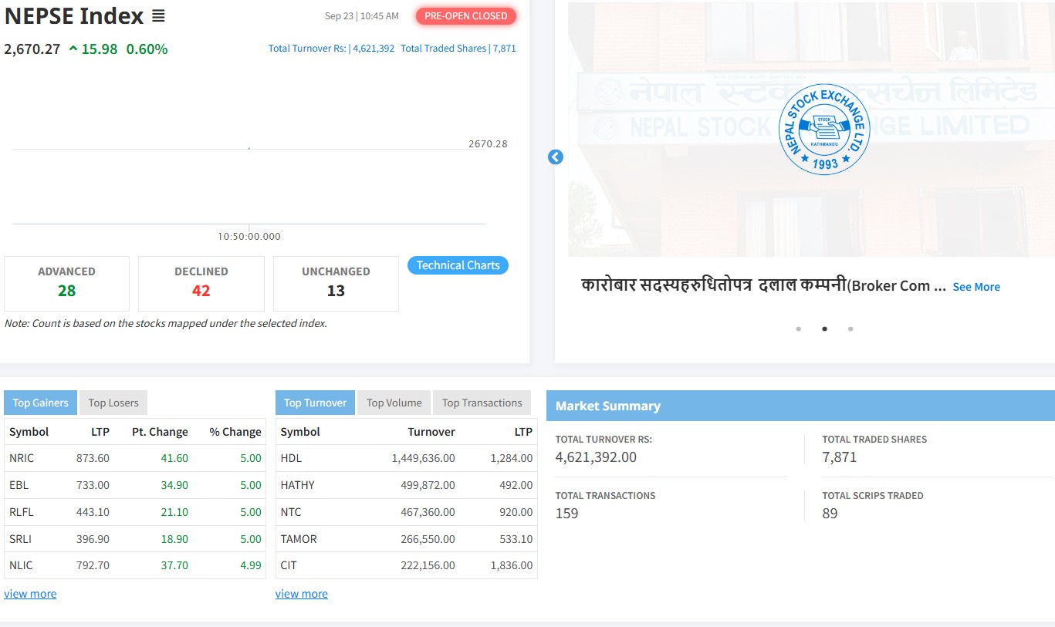
Task: Click the Symbol header in Top Gainers table
Action: coord(29,432)
